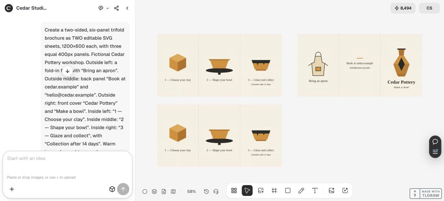Open the version history clock icon
The height and width of the screenshot is (201, 444).
[x=206, y=192]
